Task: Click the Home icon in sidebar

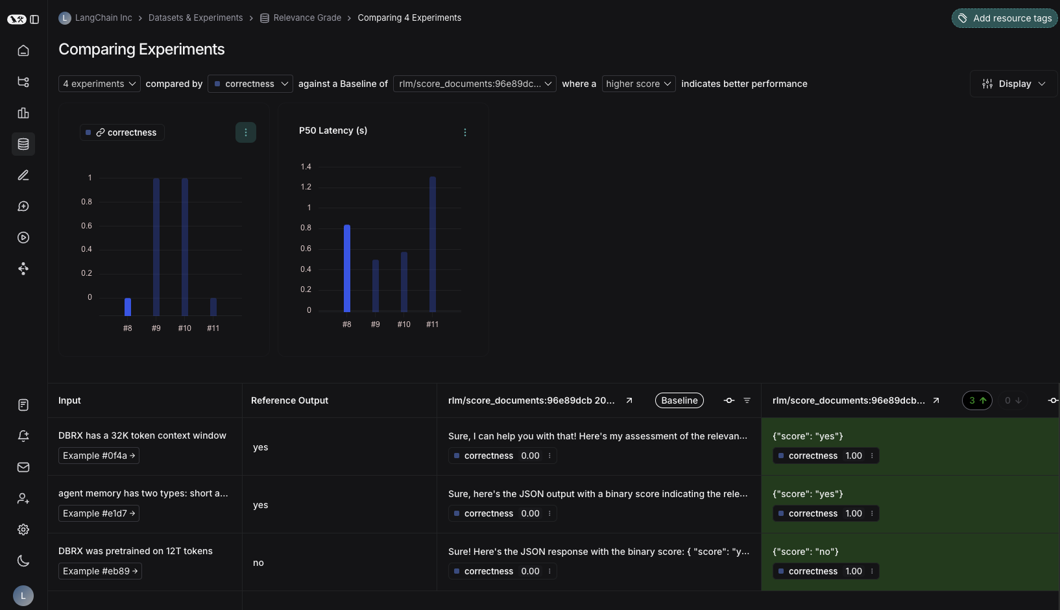Action: (23, 51)
